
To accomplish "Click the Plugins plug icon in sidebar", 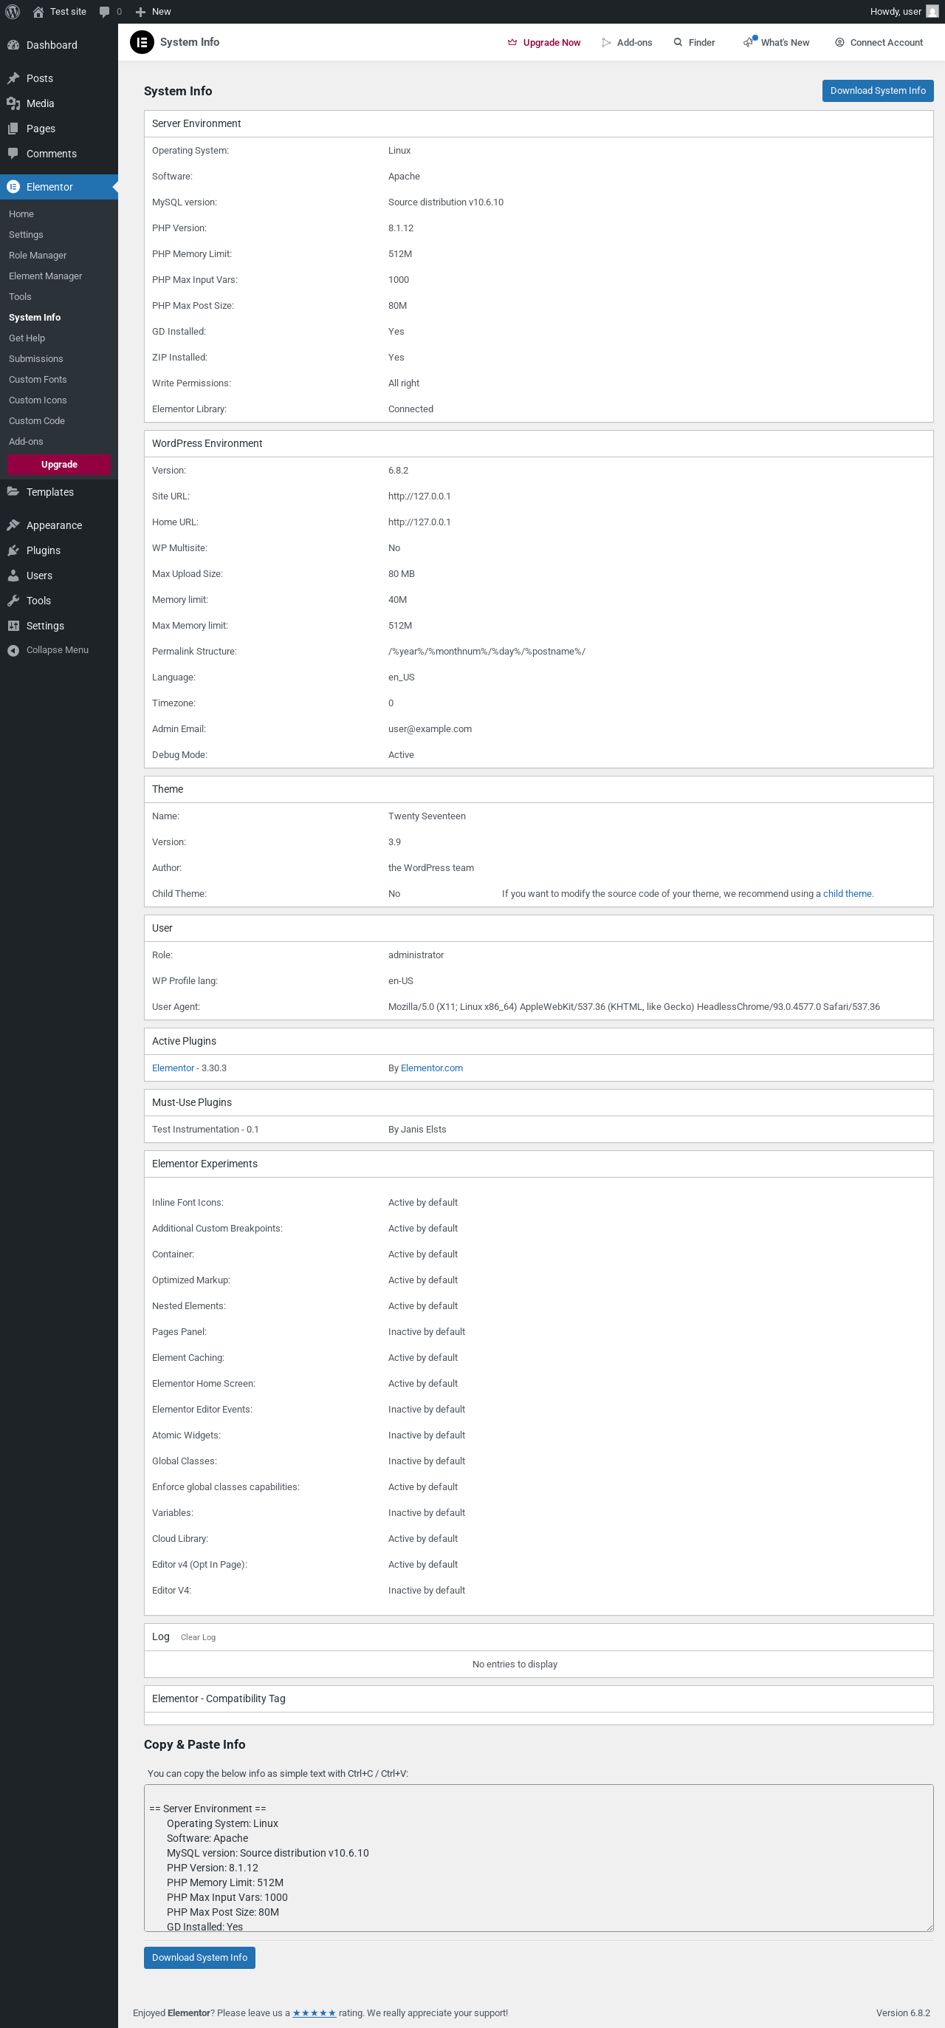I will tap(13, 550).
